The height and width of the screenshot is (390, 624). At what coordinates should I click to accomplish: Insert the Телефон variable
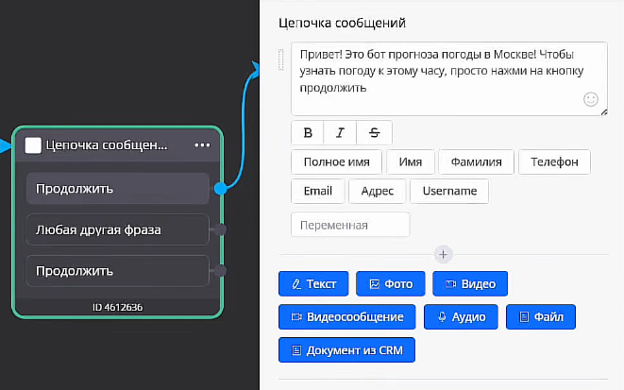pos(554,161)
